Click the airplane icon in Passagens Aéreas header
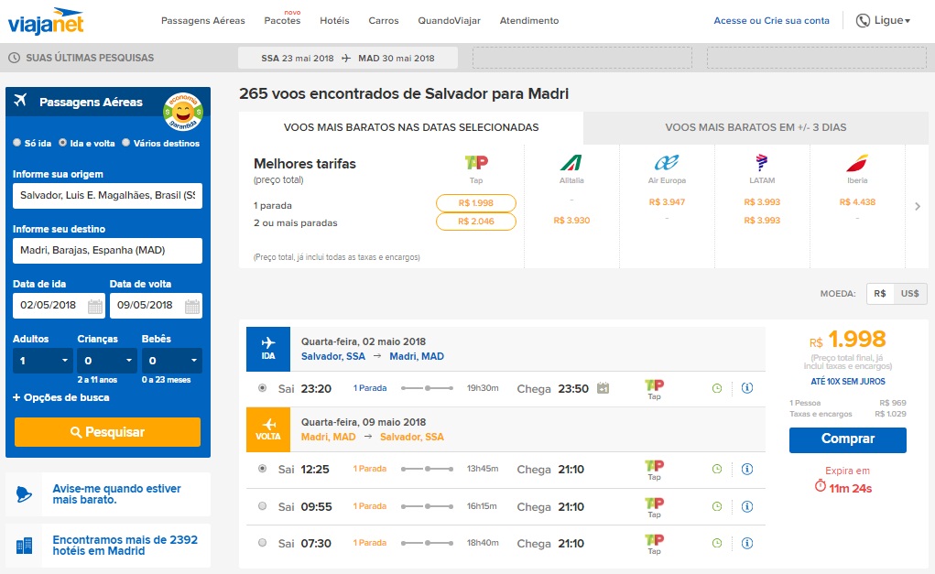The height and width of the screenshot is (574, 935). (21, 100)
